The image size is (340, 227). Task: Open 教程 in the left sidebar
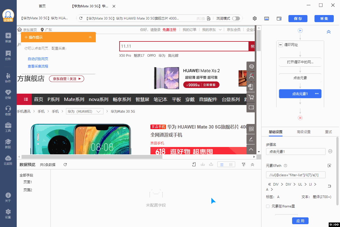click(x=8, y=143)
